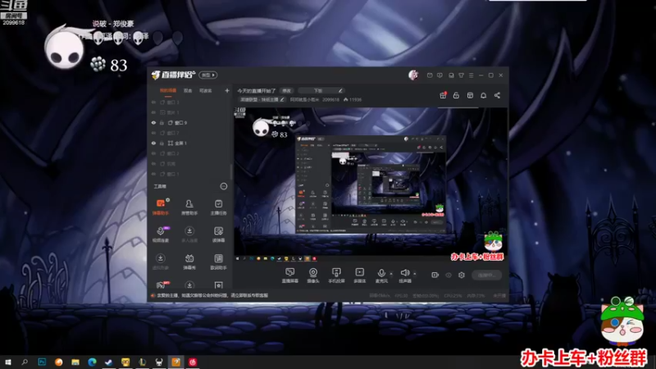Viewport: 656px width, 369px height.
Task: Click the gift box icon with red badge
Action: click(x=443, y=95)
